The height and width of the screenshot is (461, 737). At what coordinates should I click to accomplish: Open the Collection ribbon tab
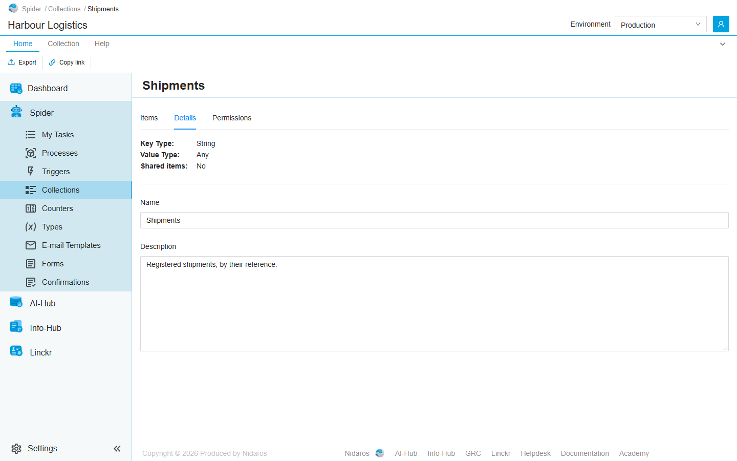[x=63, y=44]
